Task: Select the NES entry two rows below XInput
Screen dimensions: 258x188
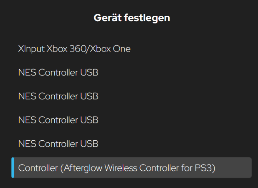Action: [x=58, y=96]
